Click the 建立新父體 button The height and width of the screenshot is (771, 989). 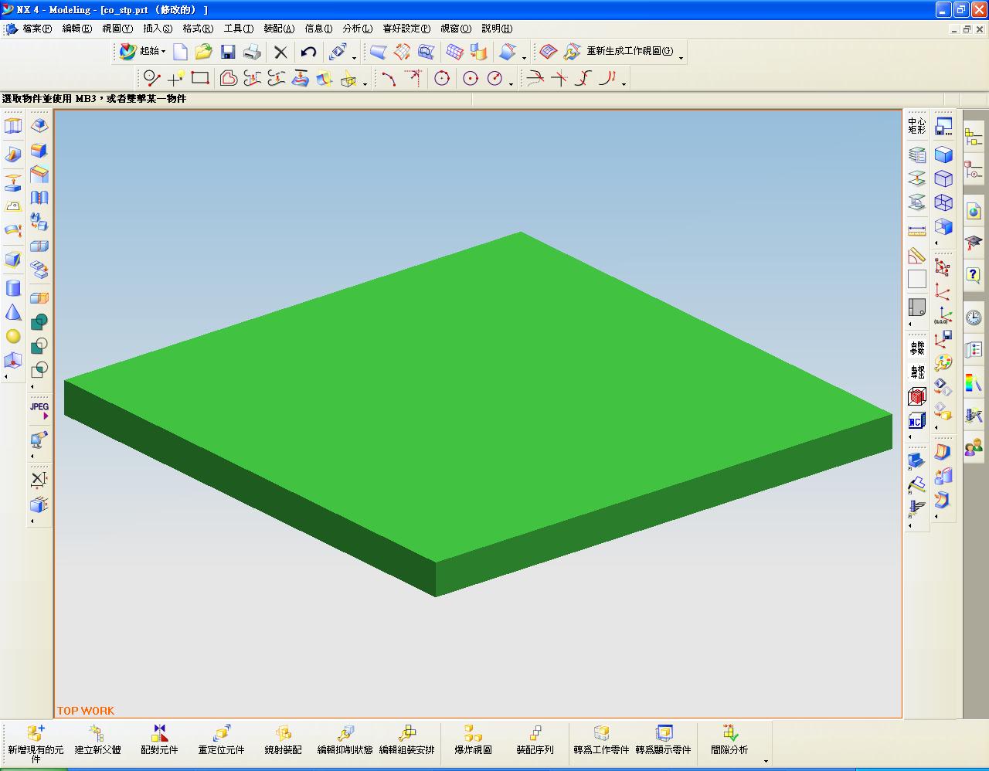pyautogui.click(x=97, y=740)
